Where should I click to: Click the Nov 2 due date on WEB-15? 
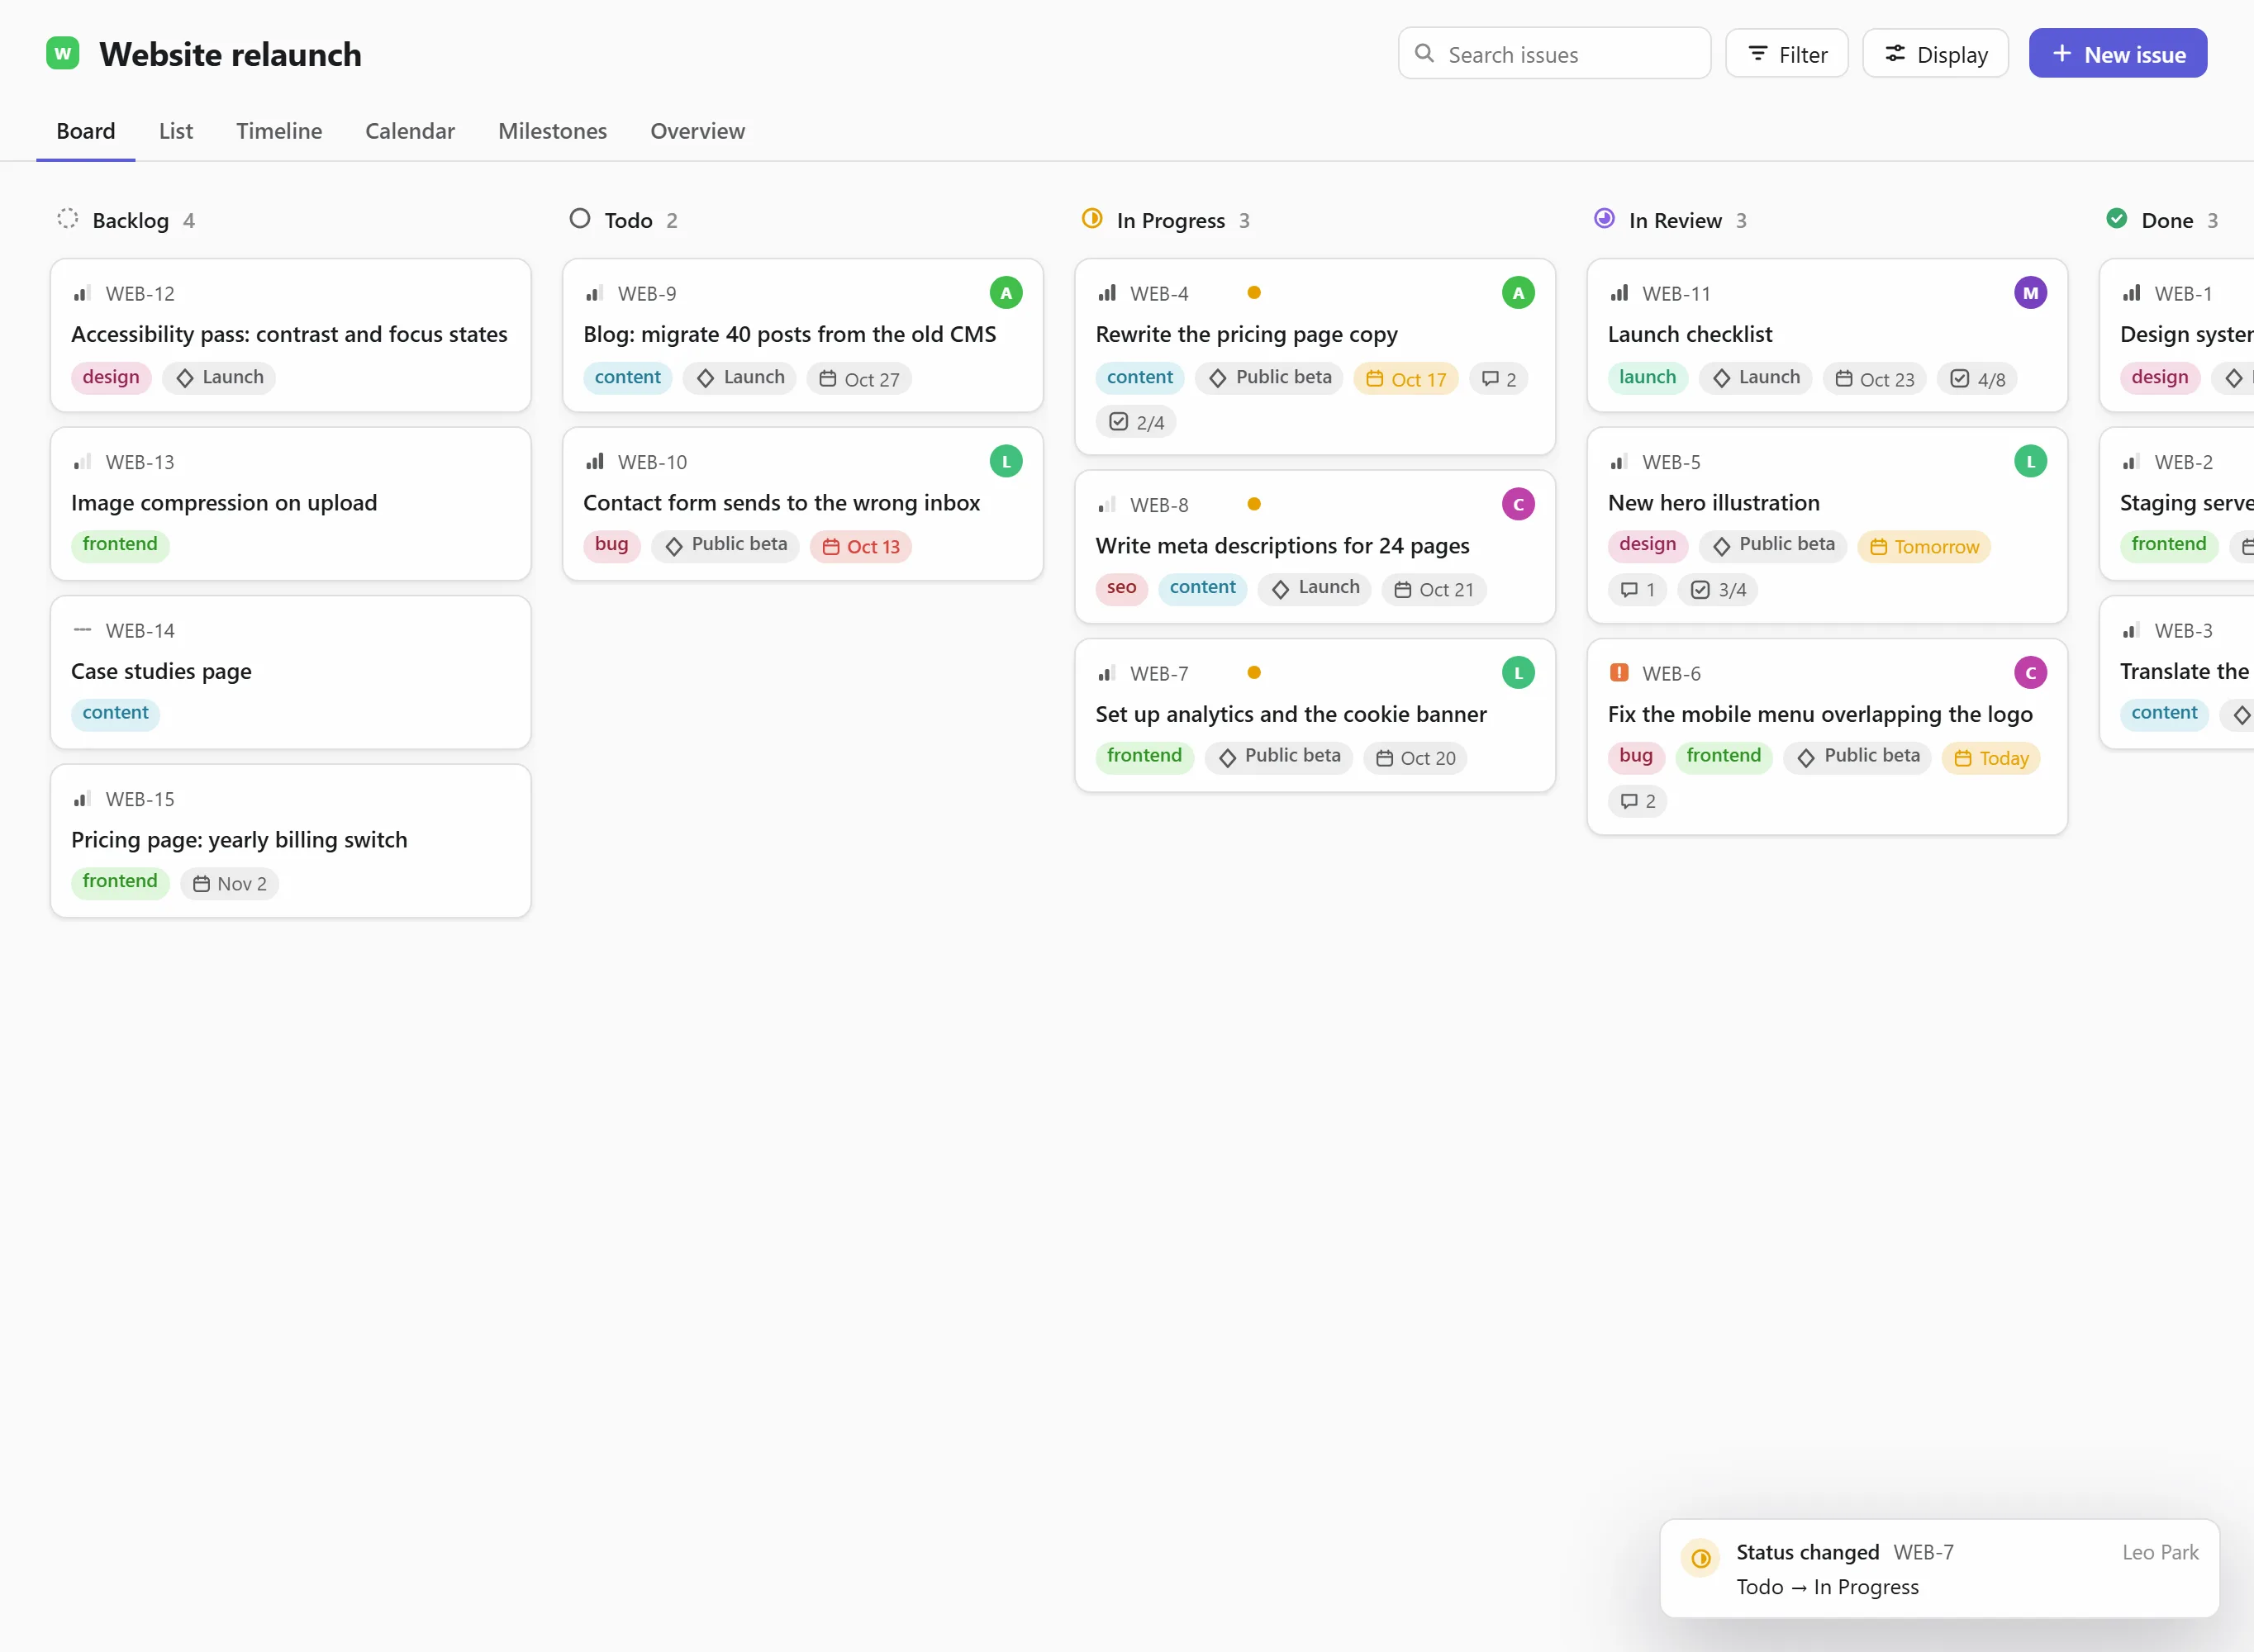pyautogui.click(x=230, y=884)
